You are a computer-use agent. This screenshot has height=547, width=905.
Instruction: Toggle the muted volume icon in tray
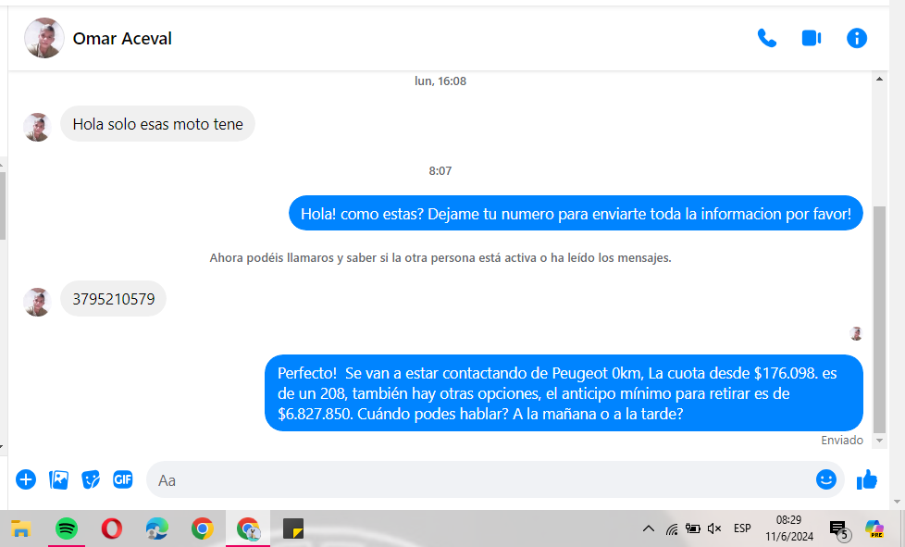[x=714, y=528]
